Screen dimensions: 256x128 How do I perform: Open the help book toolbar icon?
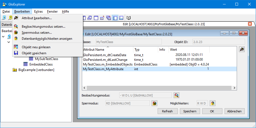tap(129, 18)
